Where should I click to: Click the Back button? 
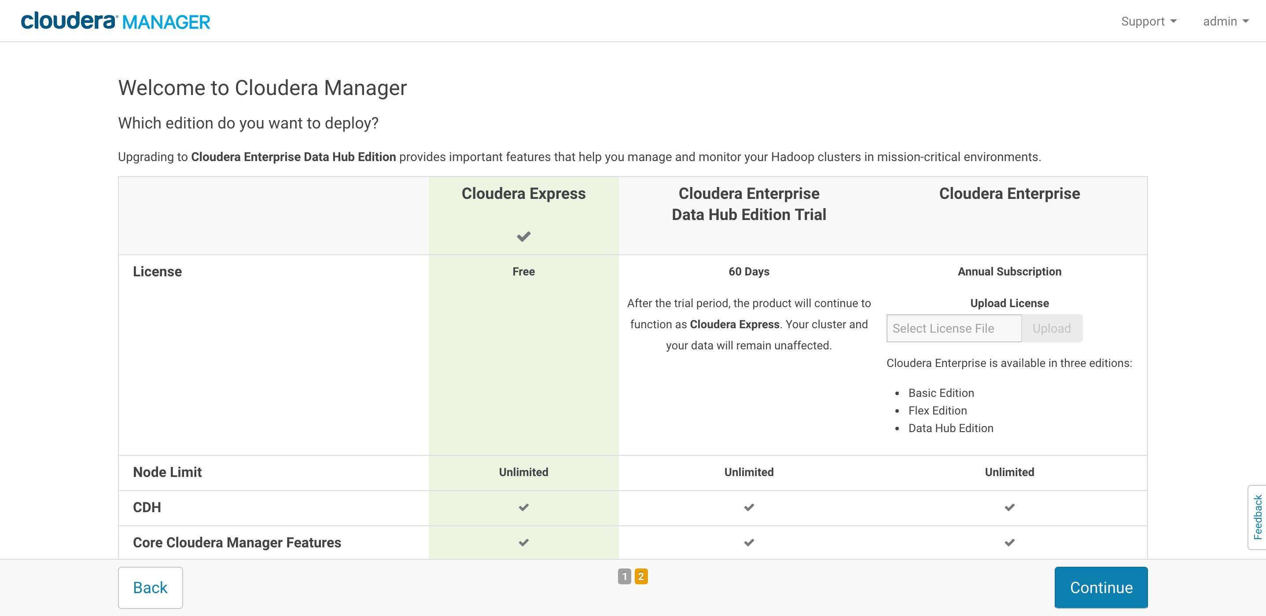[x=151, y=587]
